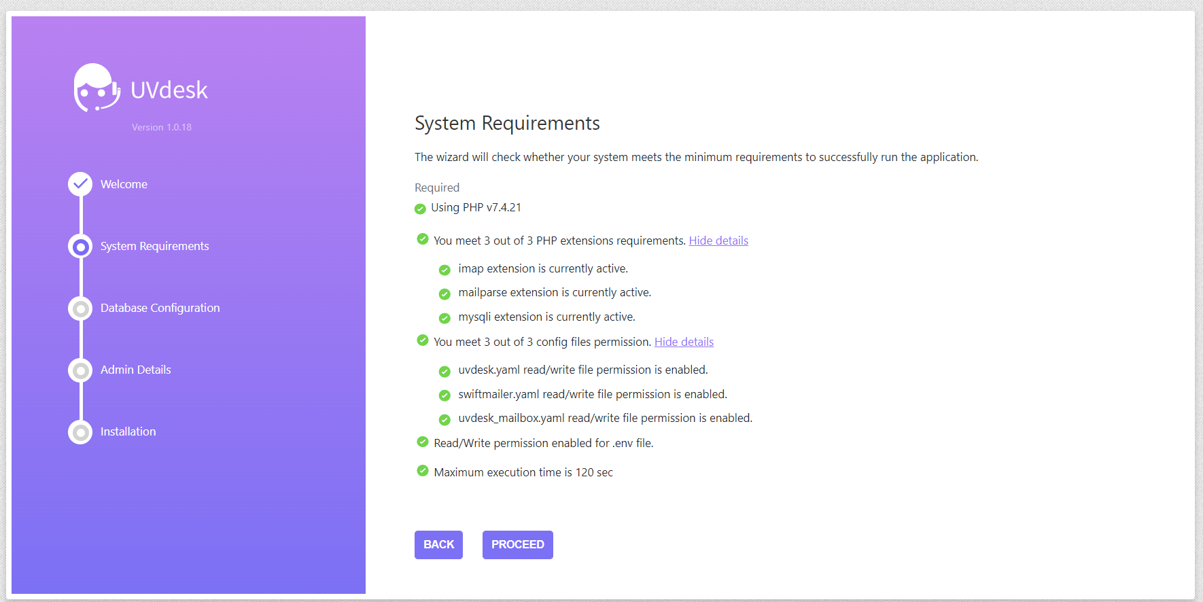This screenshot has height=602, width=1203.
Task: Hide details of config files permission
Action: [x=684, y=342]
